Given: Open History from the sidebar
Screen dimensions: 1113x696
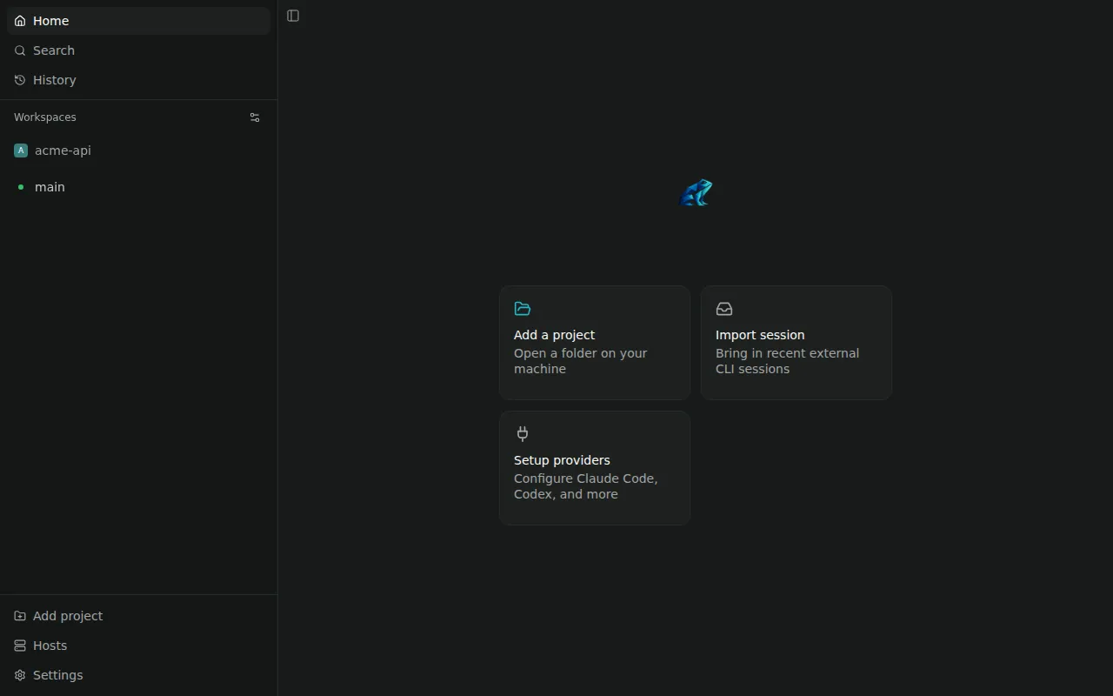Looking at the screenshot, I should [139, 80].
